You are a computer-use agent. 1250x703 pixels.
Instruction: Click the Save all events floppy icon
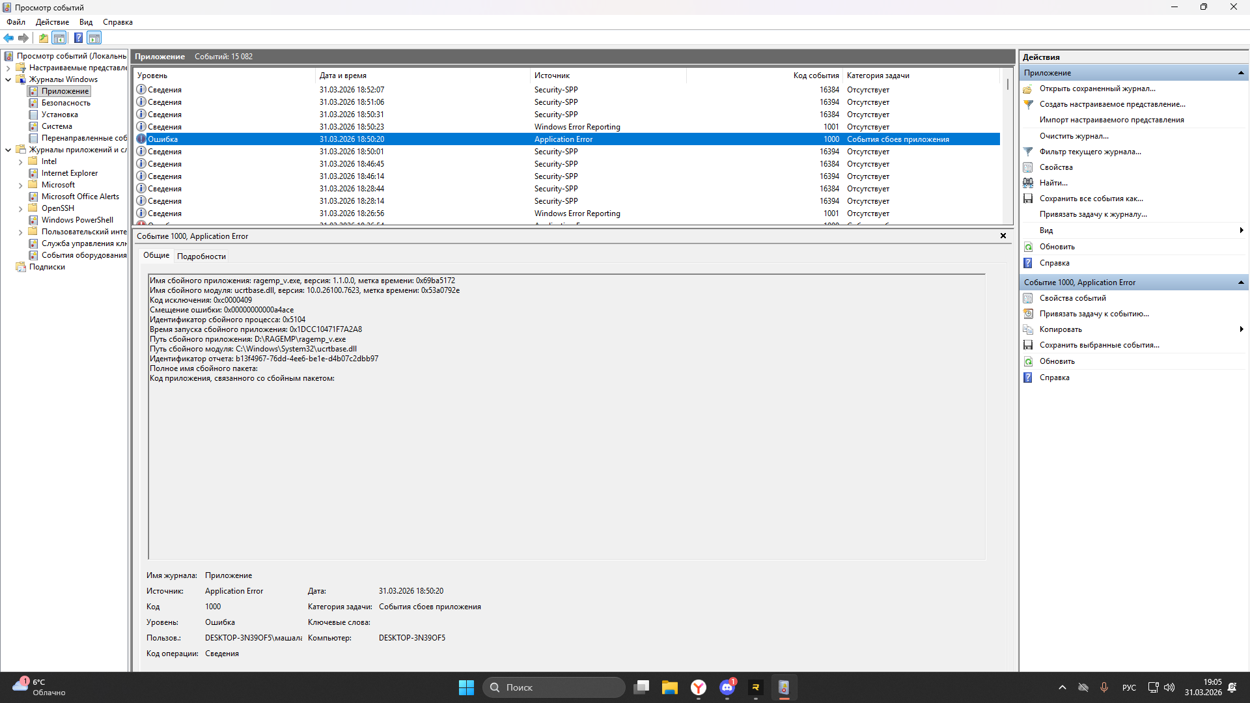tap(1028, 199)
